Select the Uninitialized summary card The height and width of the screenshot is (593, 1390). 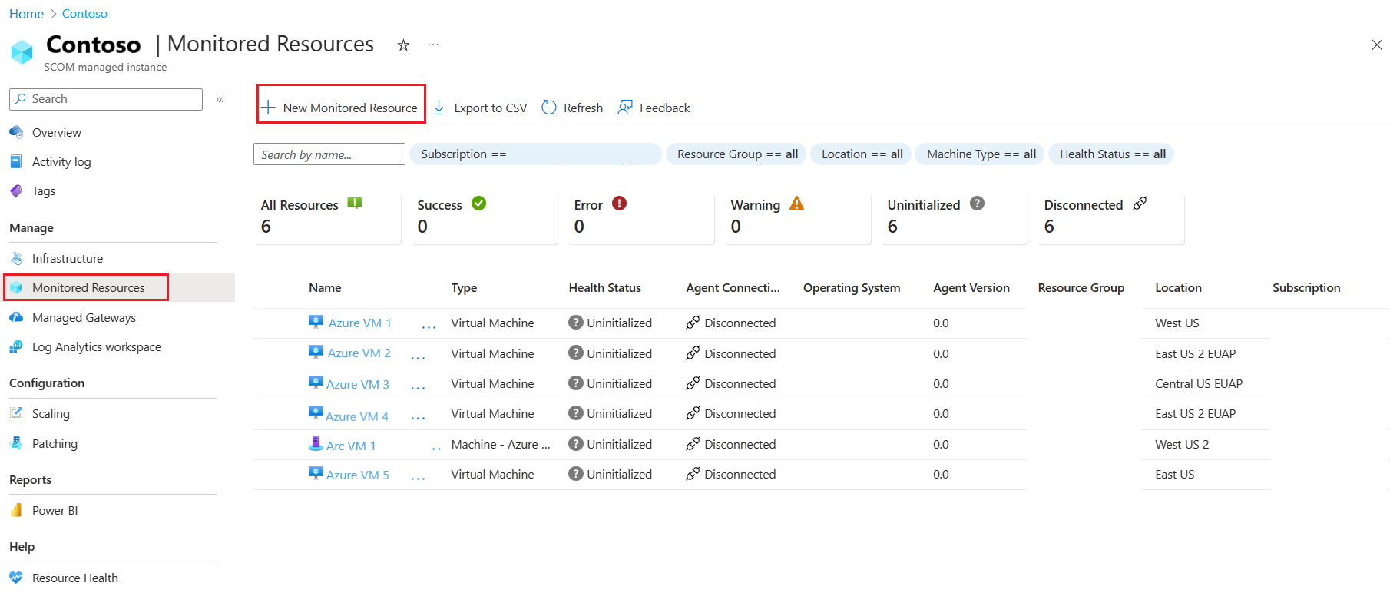(x=955, y=218)
